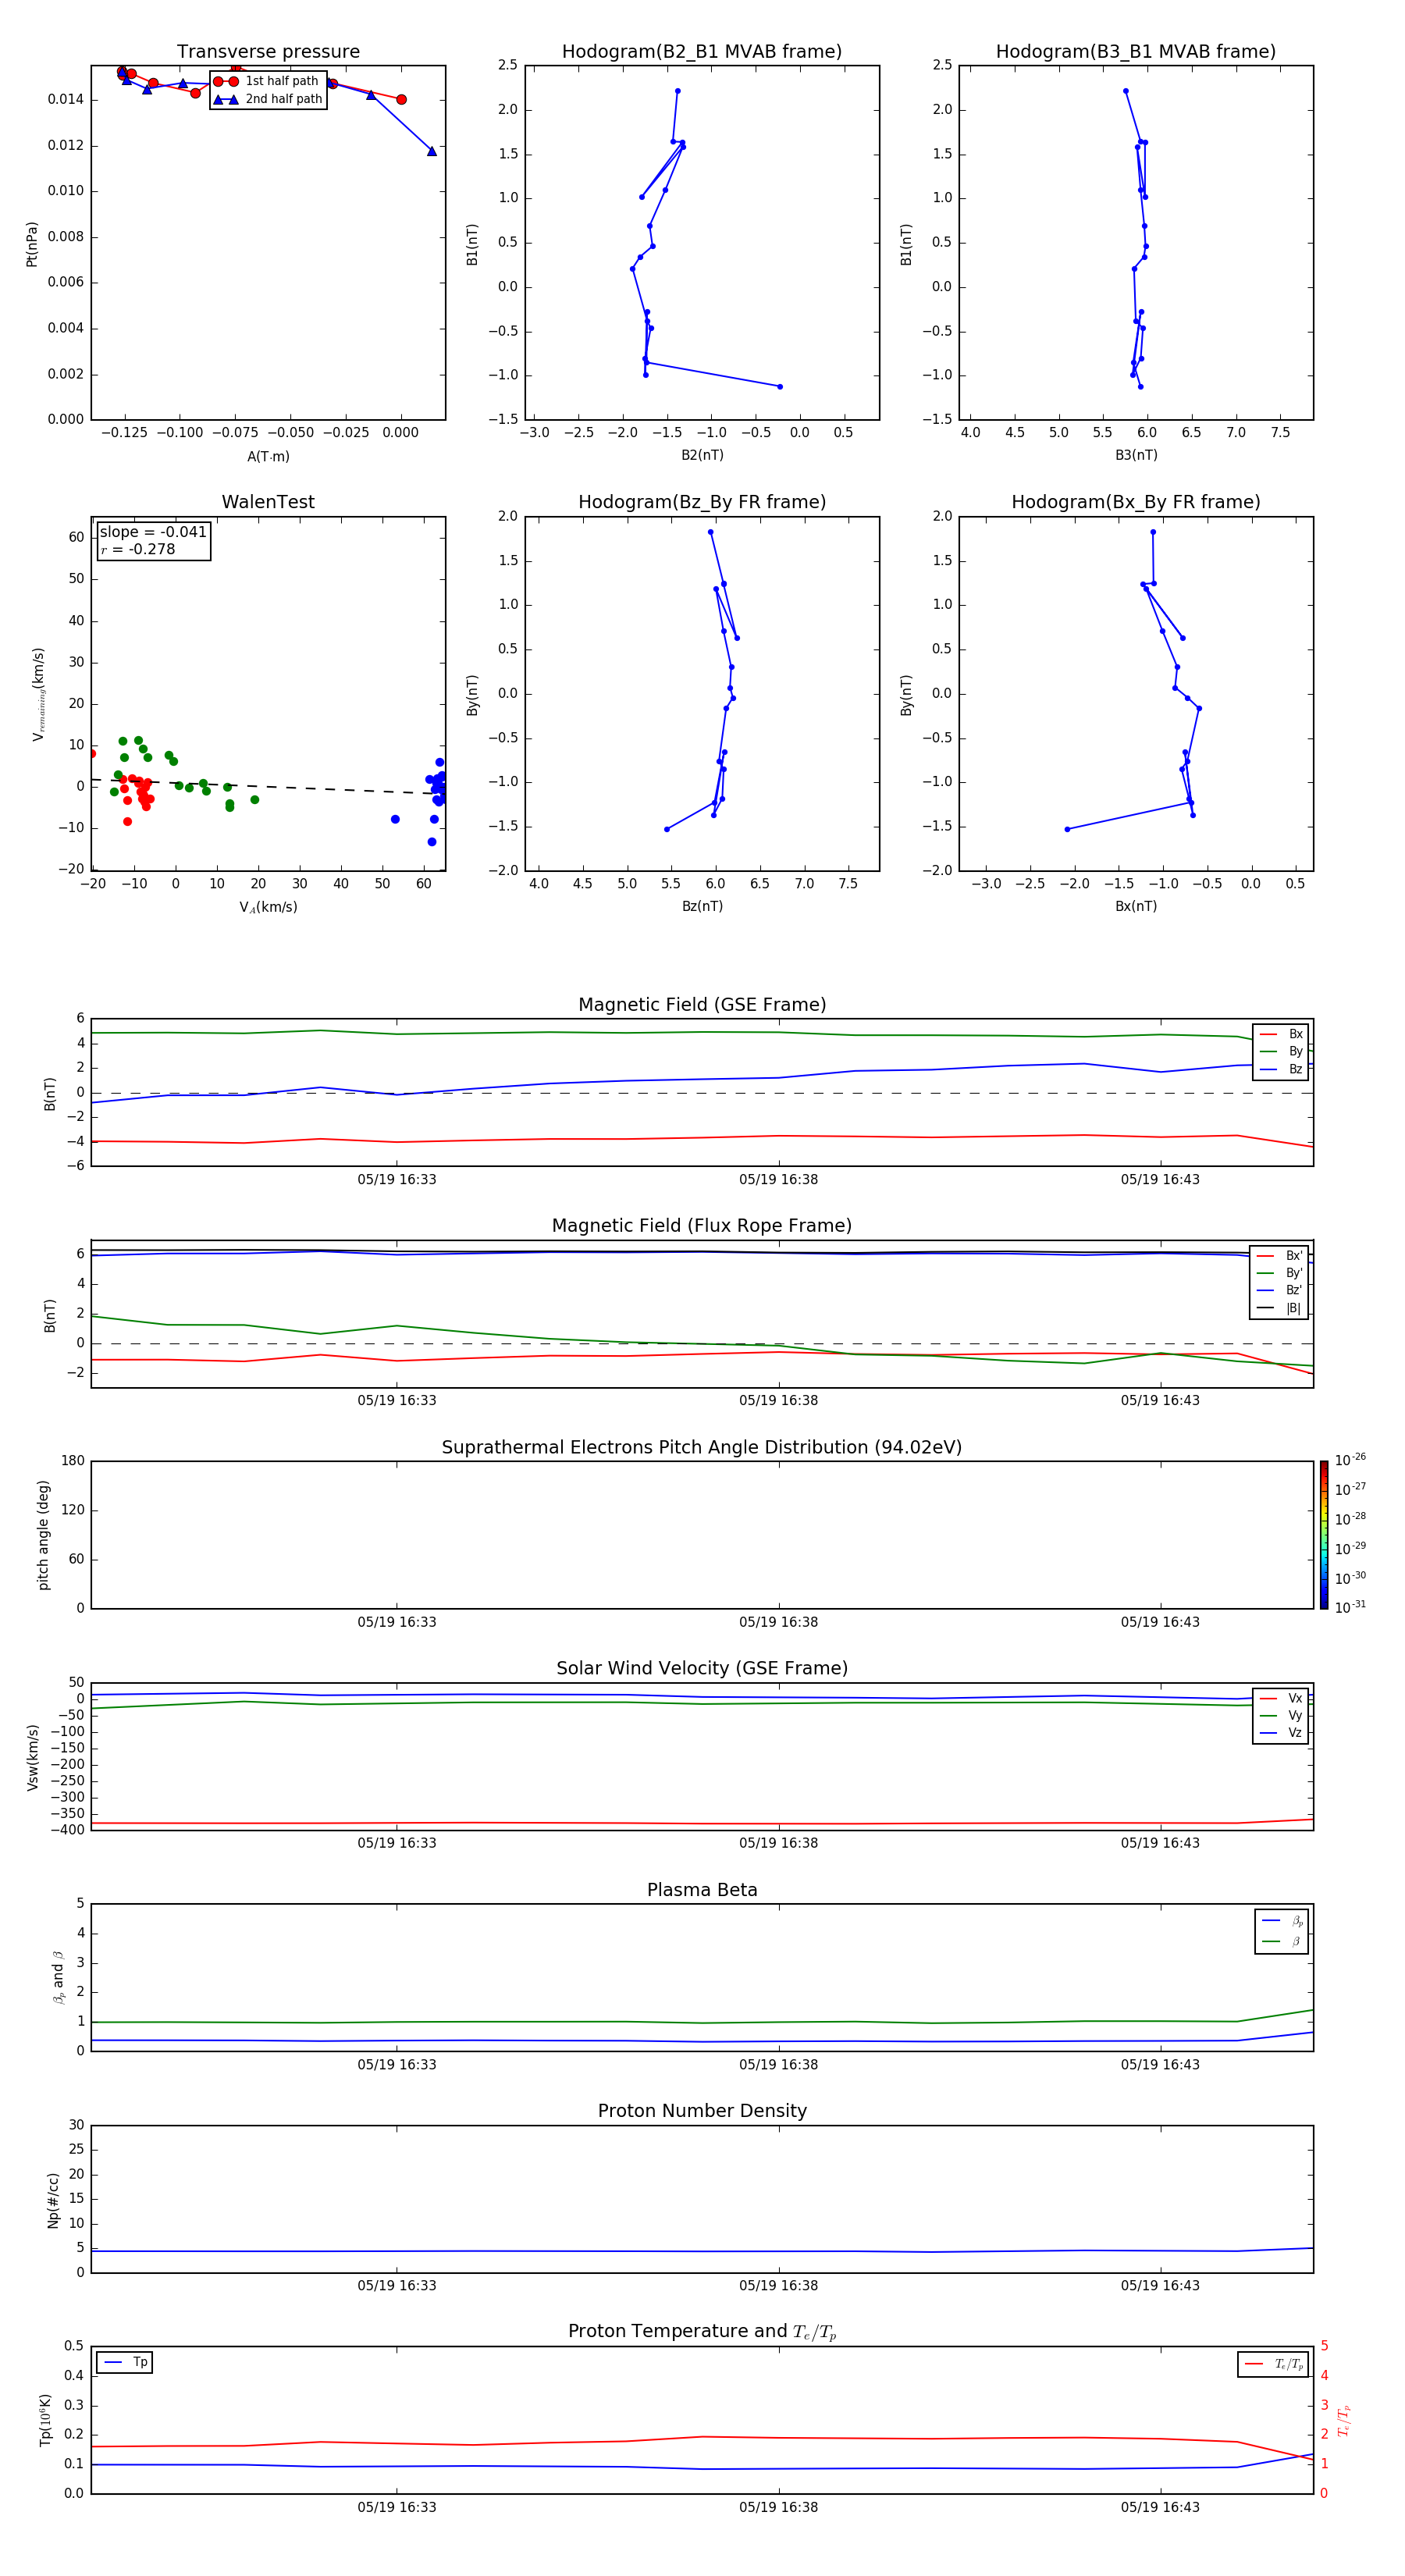Select the Vx legend entry in velocity panel
Viewport: 1405px width, 2576px height.
[1281, 1698]
